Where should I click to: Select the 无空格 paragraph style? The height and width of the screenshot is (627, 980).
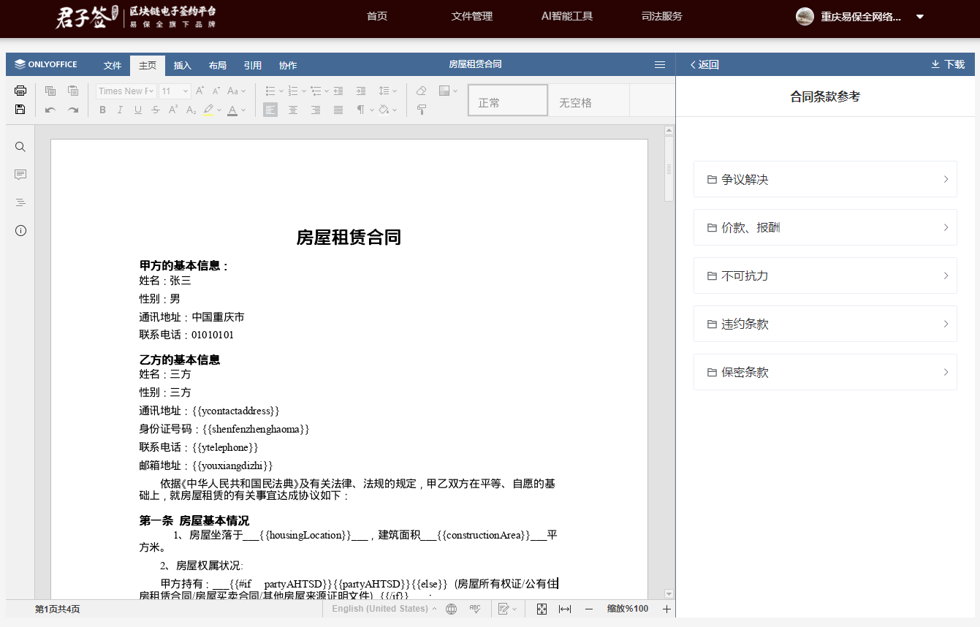tap(575, 103)
